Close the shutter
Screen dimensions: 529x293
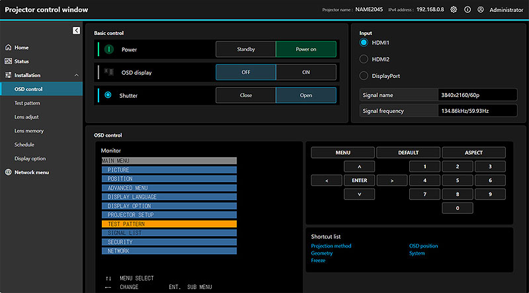[x=246, y=95]
